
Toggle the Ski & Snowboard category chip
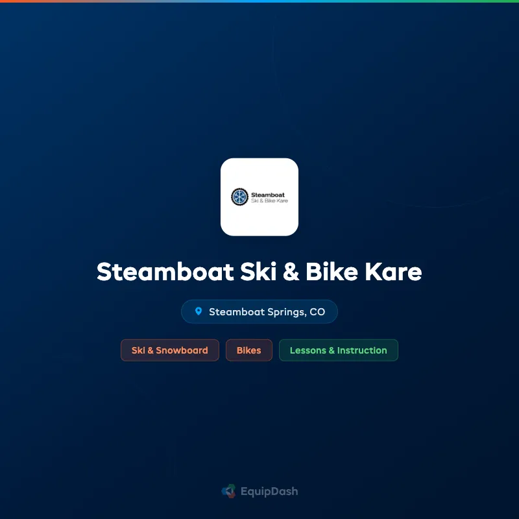coord(170,350)
